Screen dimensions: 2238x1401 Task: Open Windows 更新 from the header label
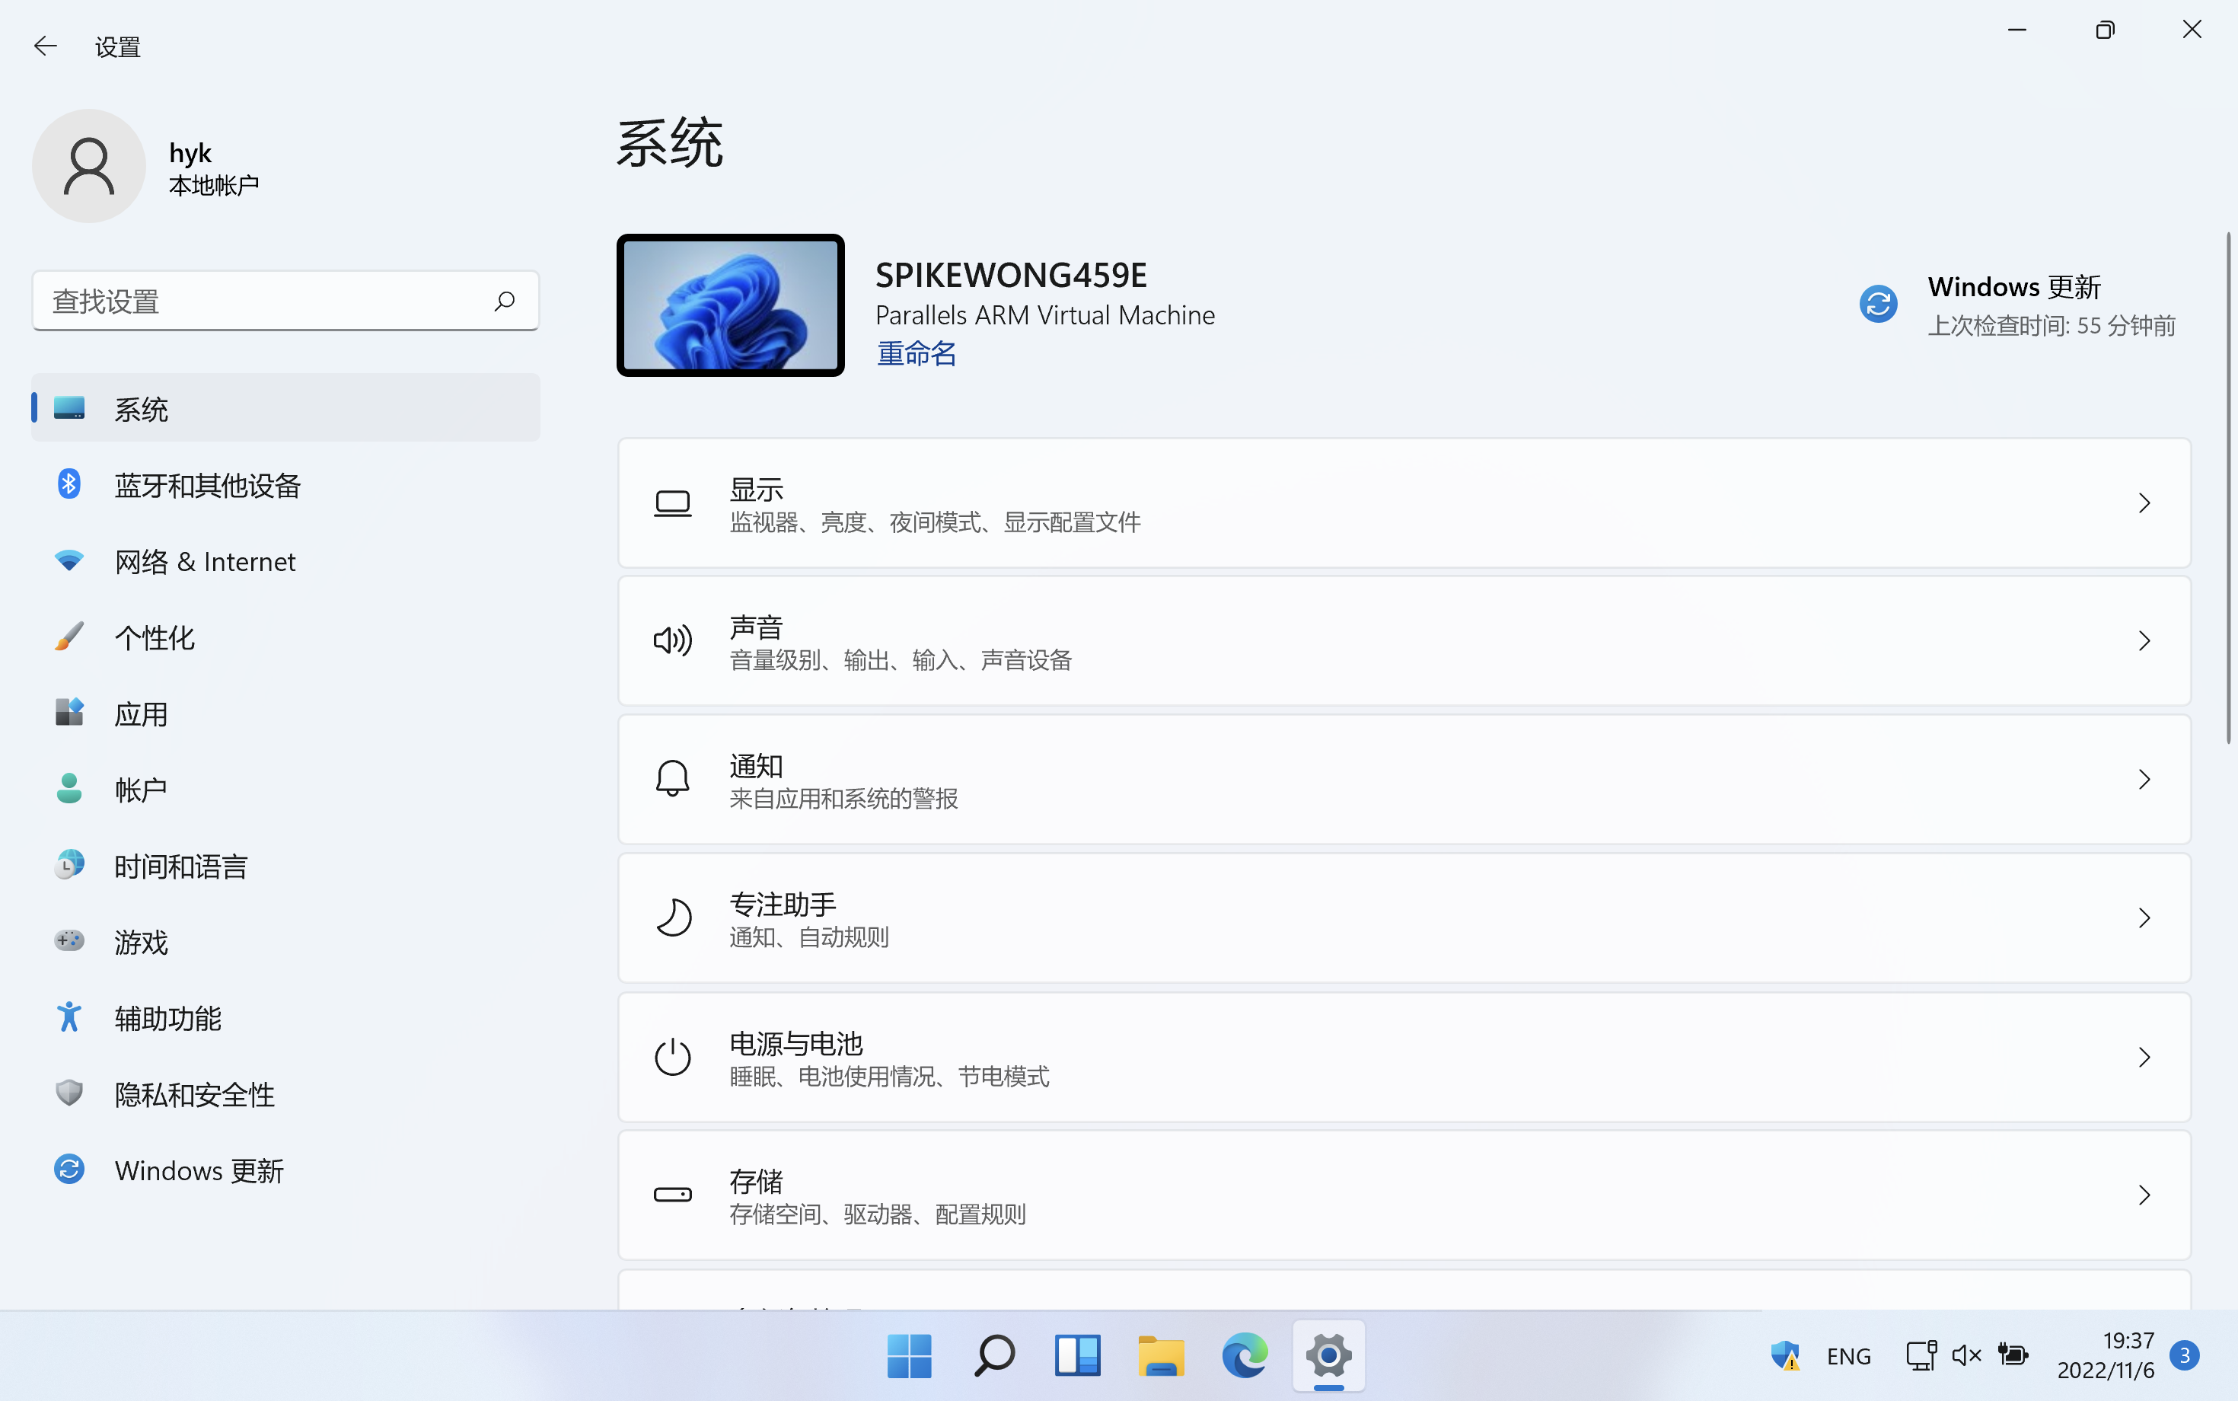click(x=2014, y=287)
